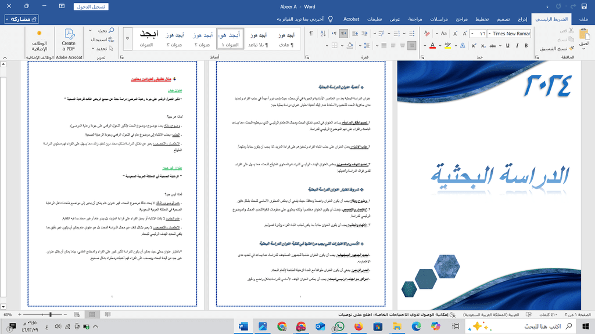The width and height of the screenshot is (595, 334).
Task: Click the yellow Text Highlight pen icon
Action: [448, 45]
